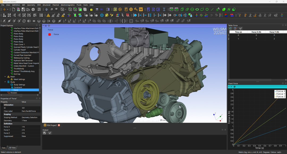Click the New project document icon
Image resolution: width=287 pixels, height=154 pixels.
[14, 9]
